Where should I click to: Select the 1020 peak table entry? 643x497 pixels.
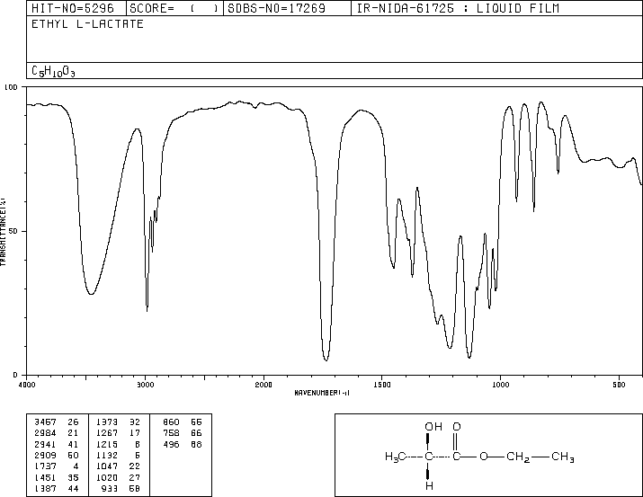(119, 477)
